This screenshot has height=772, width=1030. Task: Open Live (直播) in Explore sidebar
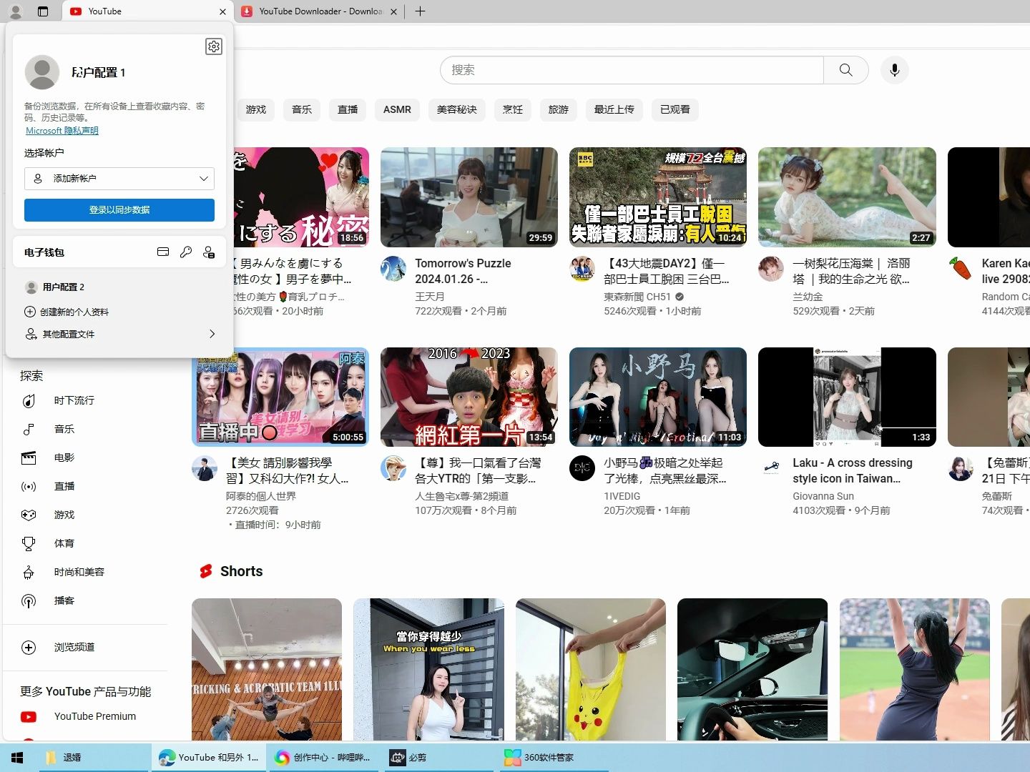pos(64,486)
